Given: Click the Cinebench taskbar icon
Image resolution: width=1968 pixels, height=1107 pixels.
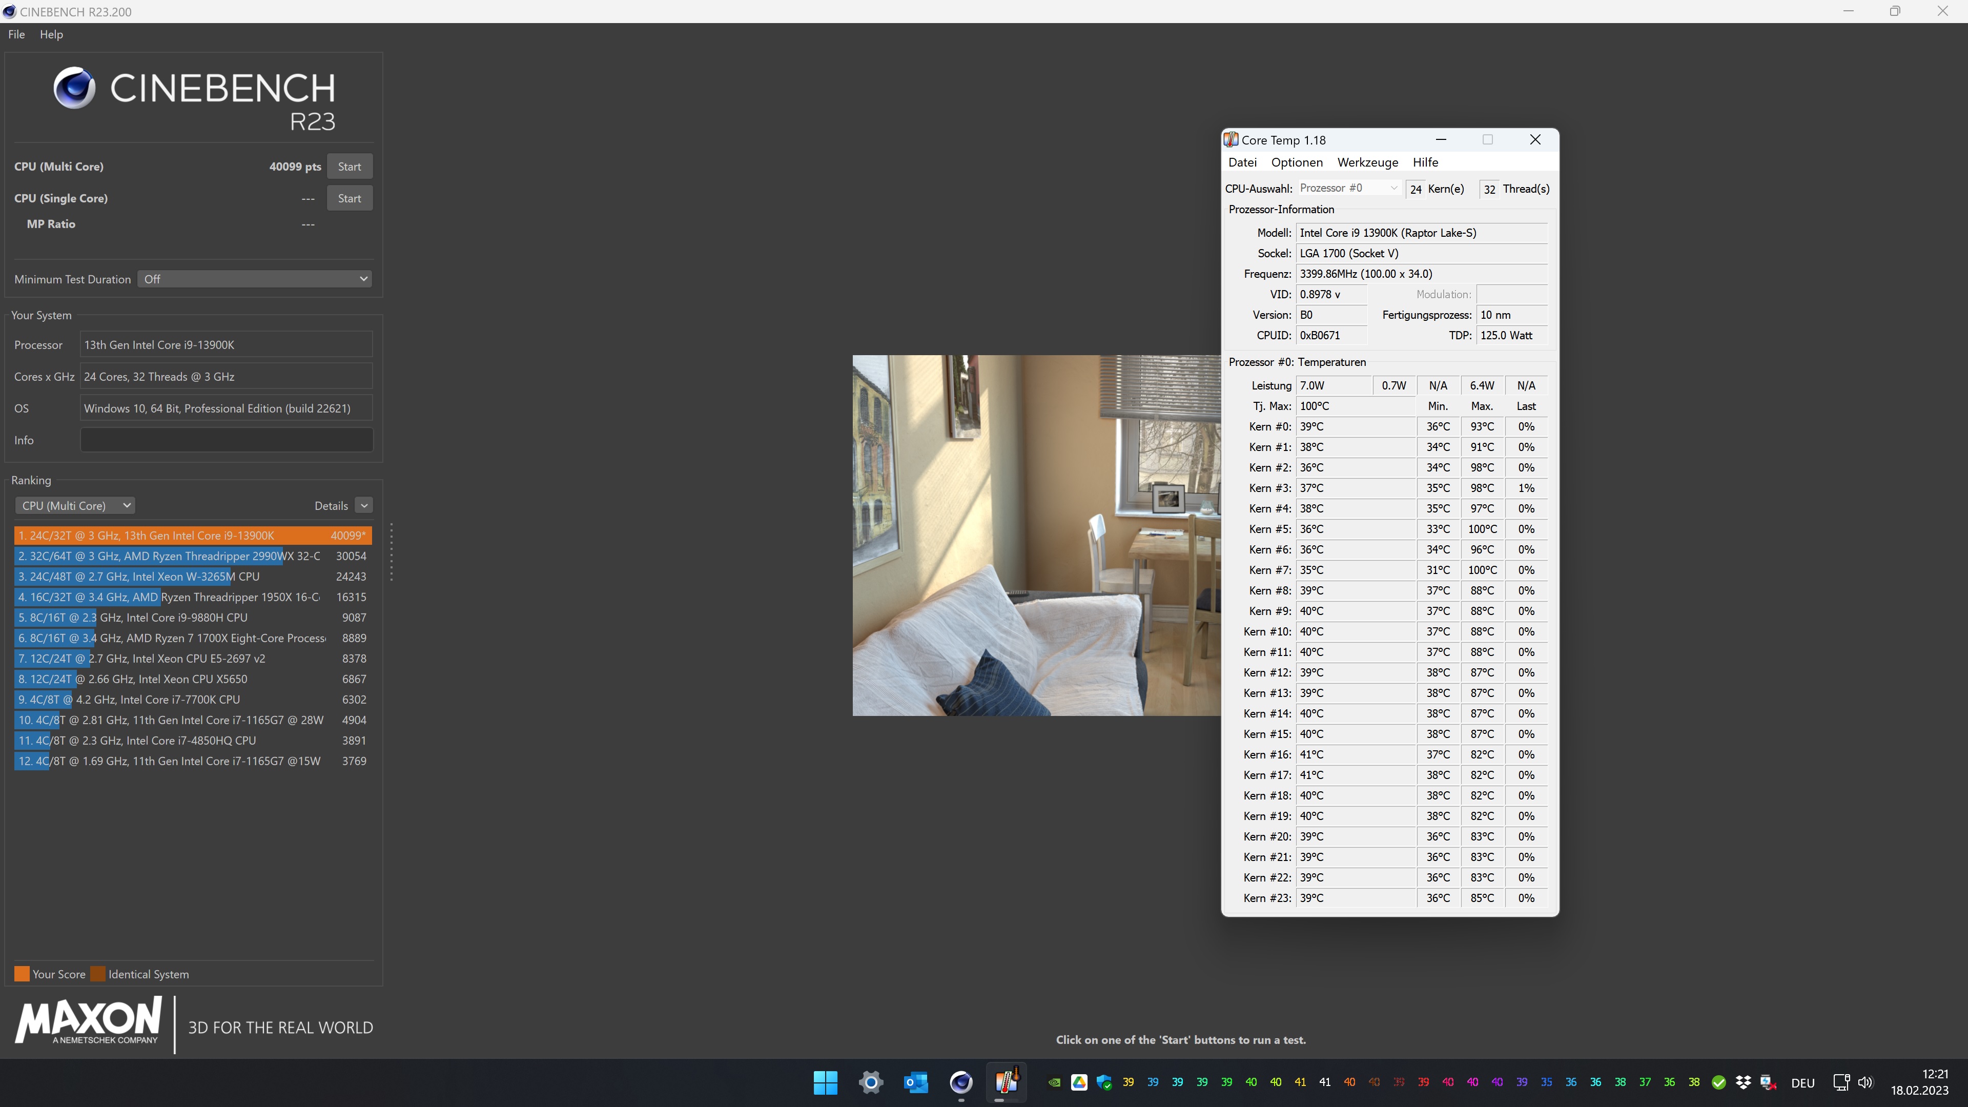Looking at the screenshot, I should (x=960, y=1082).
